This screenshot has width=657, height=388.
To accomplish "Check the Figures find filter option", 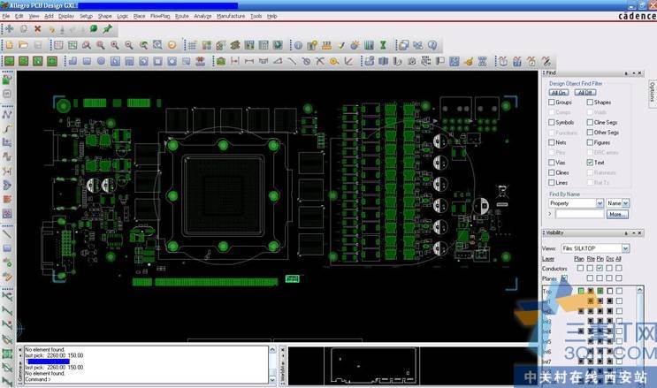I will (x=590, y=142).
